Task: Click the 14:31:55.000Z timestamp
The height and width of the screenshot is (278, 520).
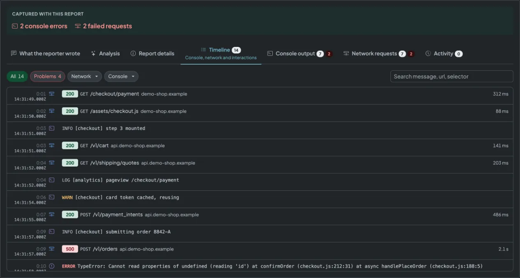Action: [30, 220]
